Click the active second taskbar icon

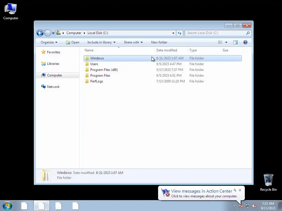[x=41, y=206]
